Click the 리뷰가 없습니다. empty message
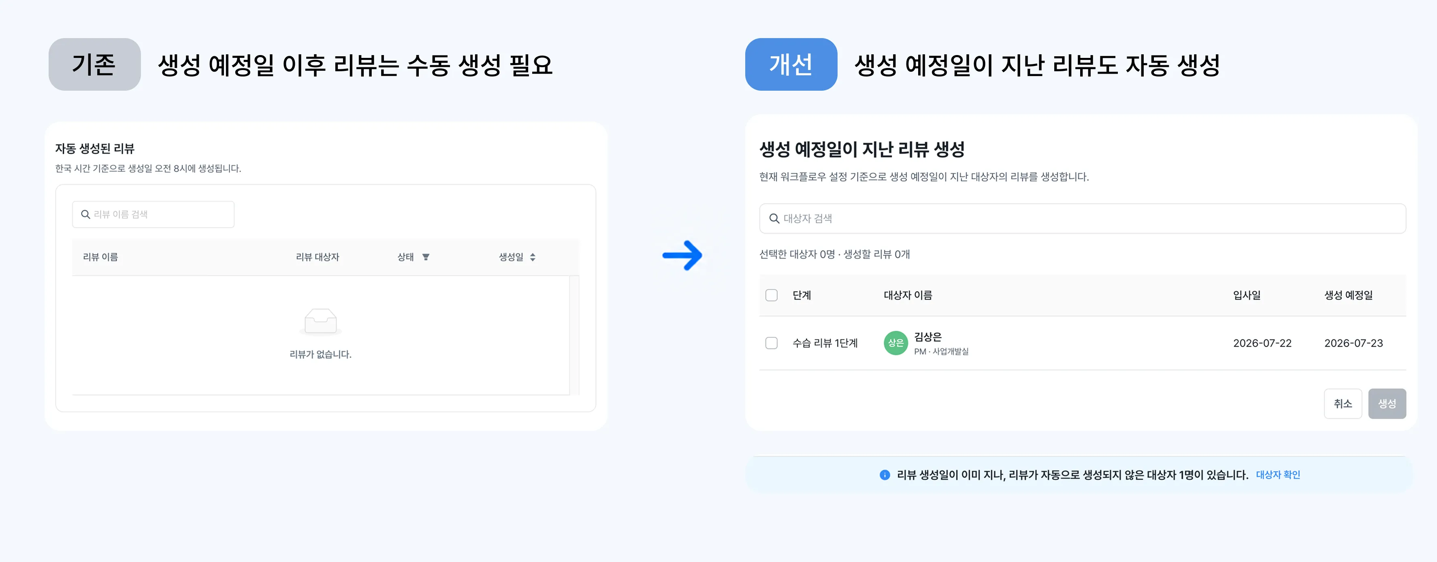Viewport: 1437px width, 562px height. point(320,355)
